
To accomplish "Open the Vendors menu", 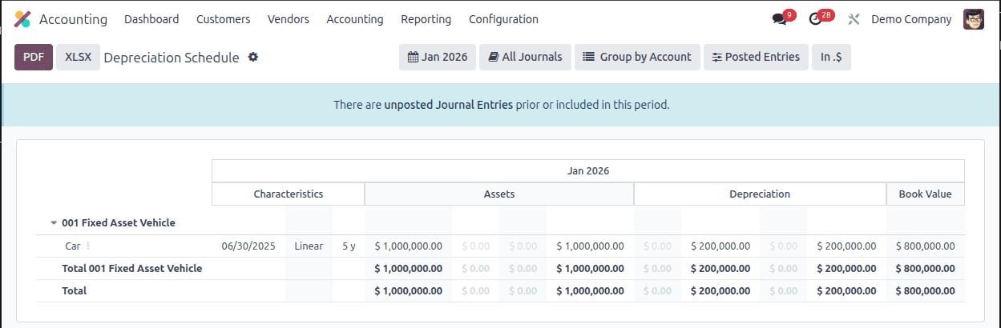I will point(289,19).
